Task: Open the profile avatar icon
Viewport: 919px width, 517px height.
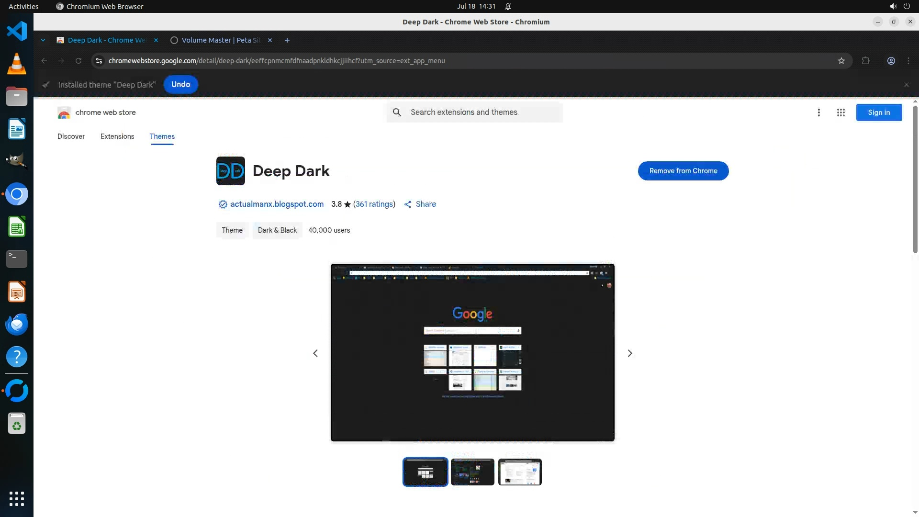Action: coord(891,61)
